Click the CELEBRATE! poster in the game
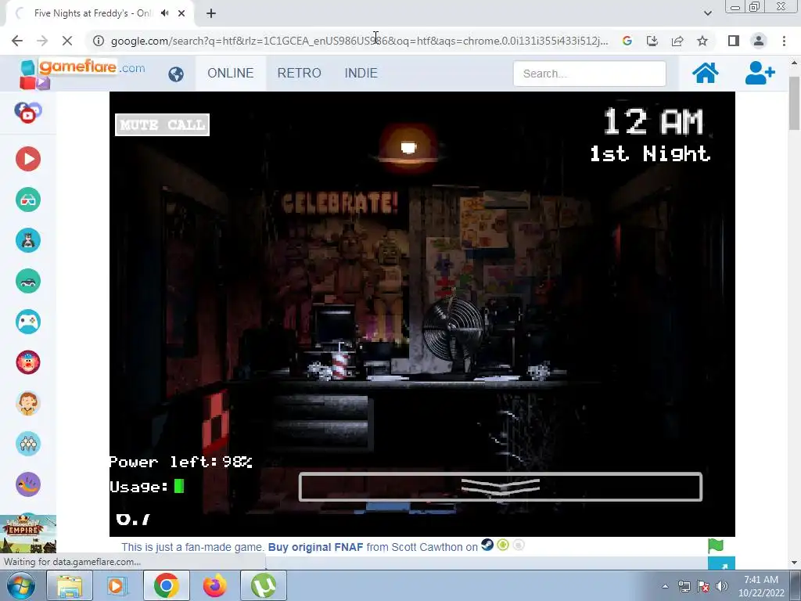801x601 pixels. [339, 203]
